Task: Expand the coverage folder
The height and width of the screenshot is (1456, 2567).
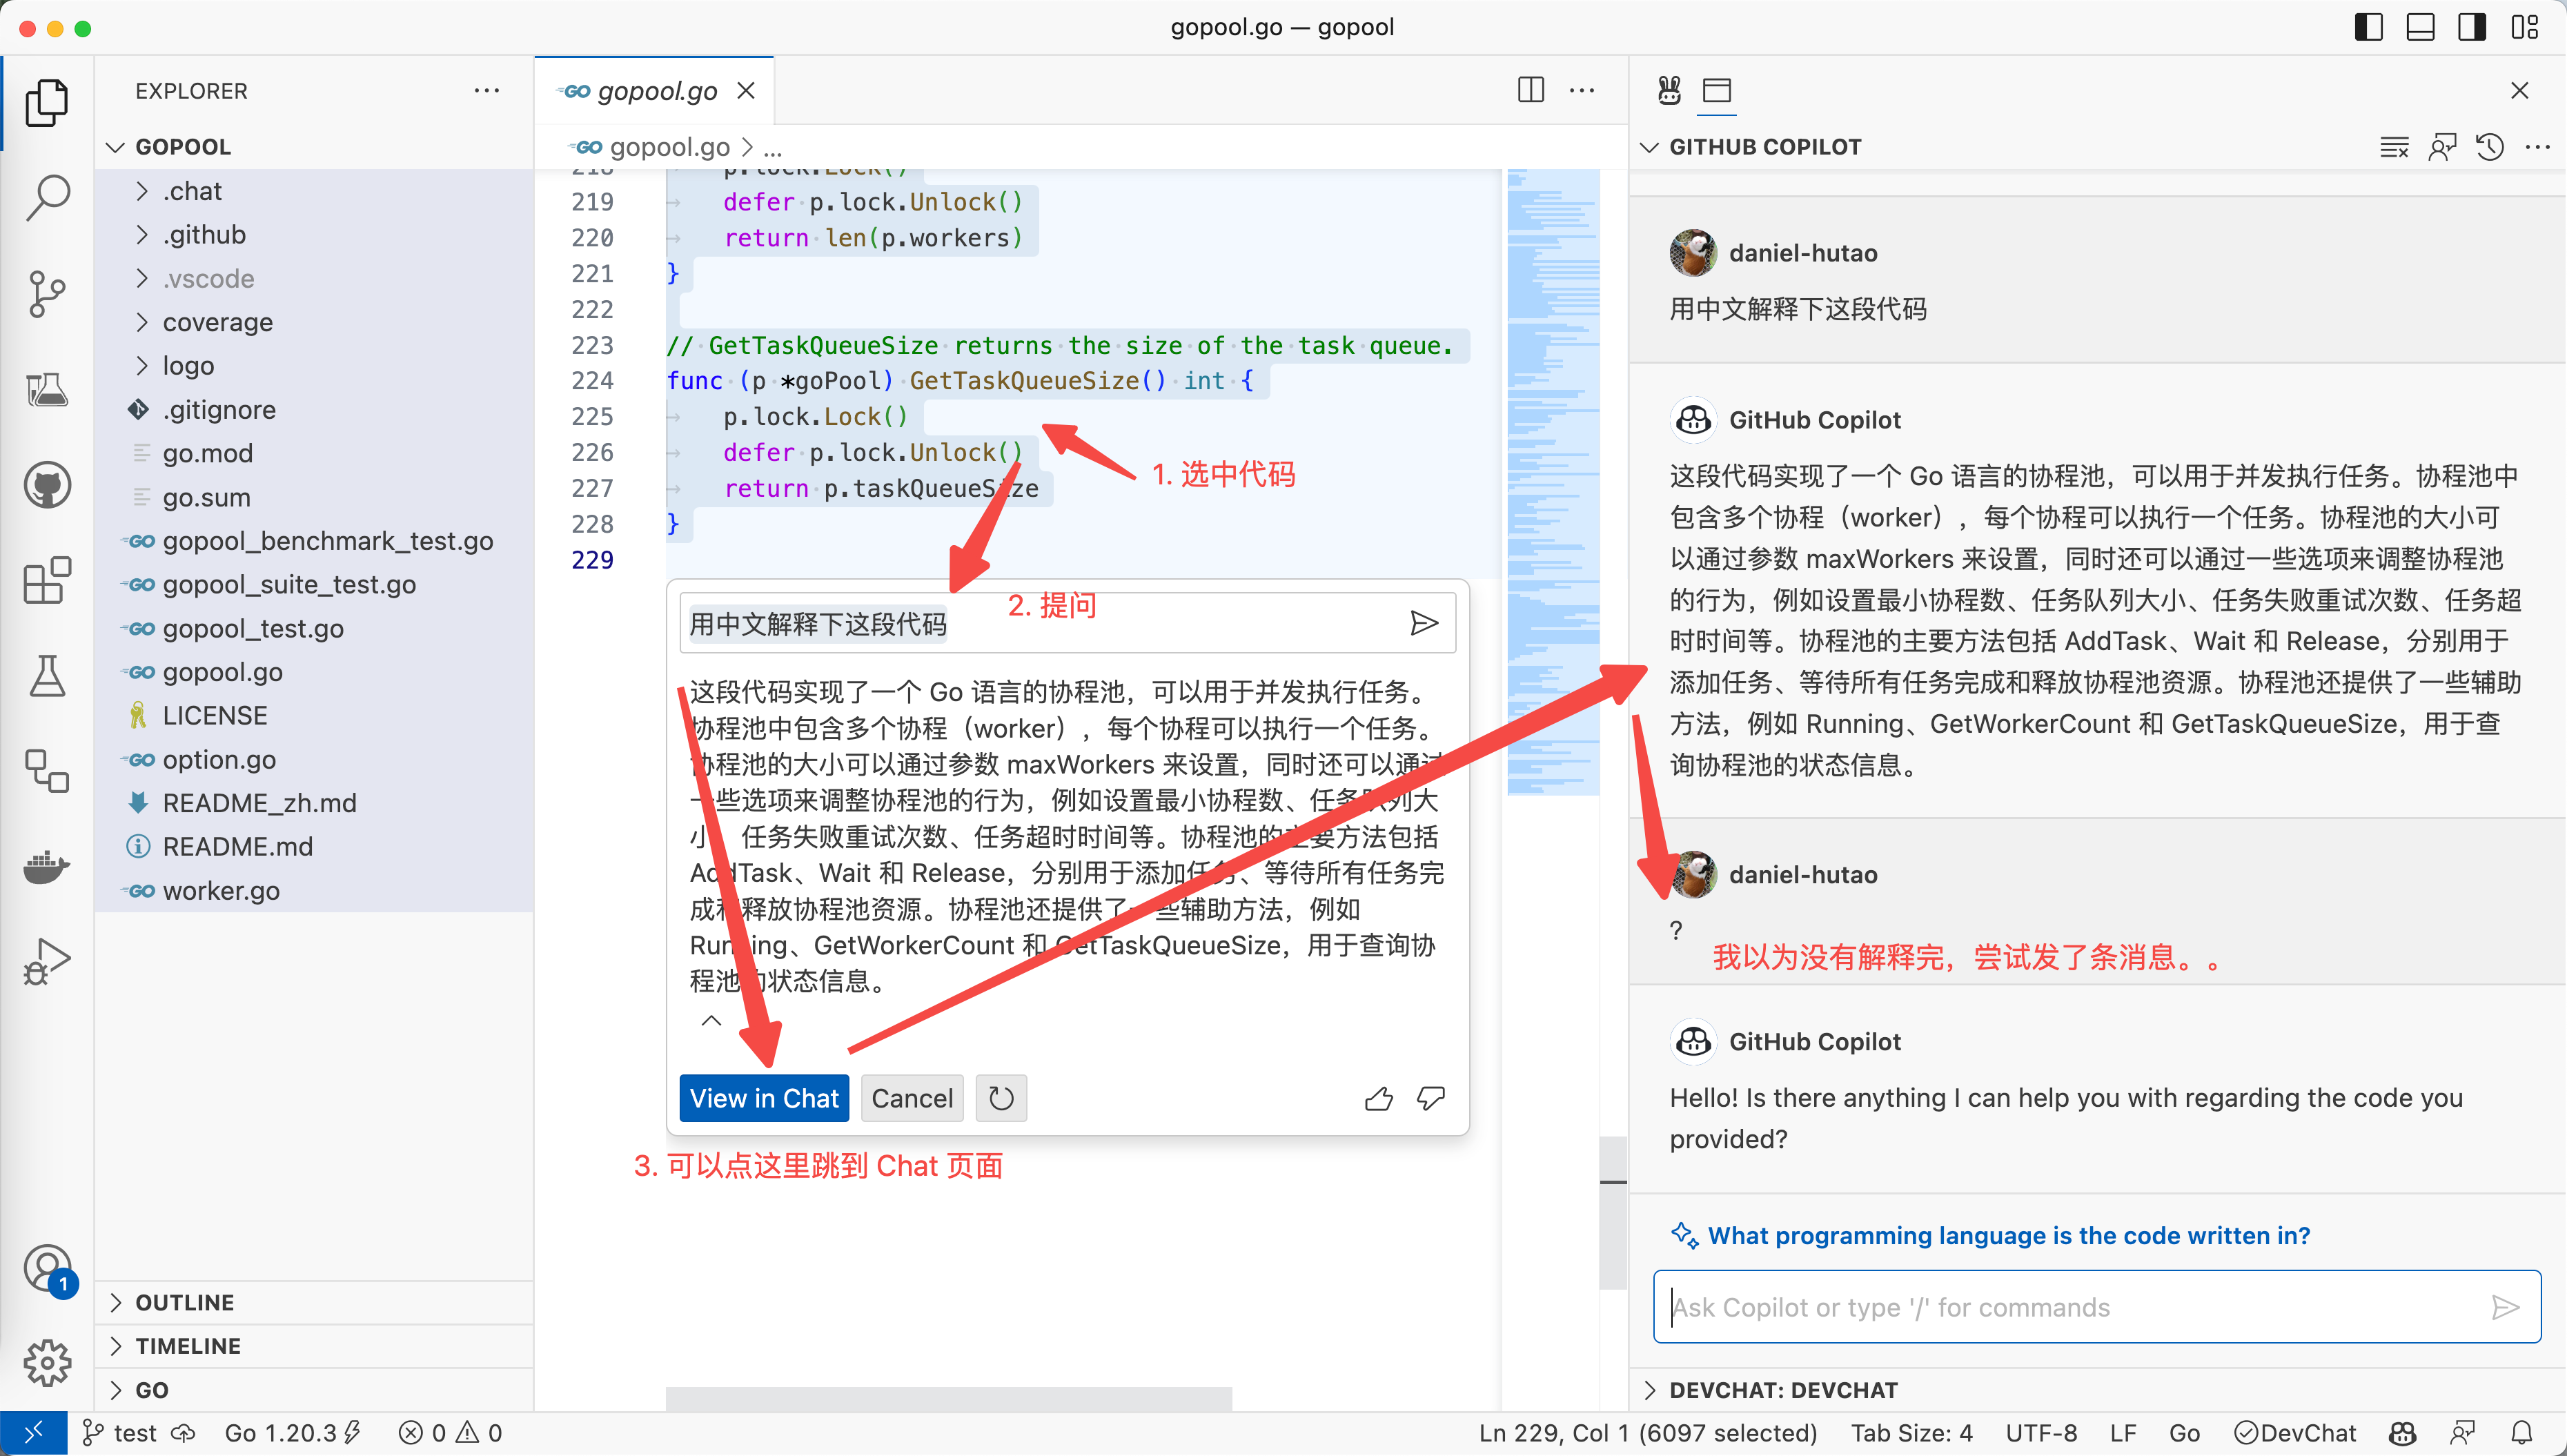Action: coord(314,322)
